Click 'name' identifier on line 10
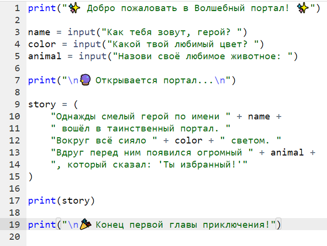The image size is (327, 246). pos(259,117)
